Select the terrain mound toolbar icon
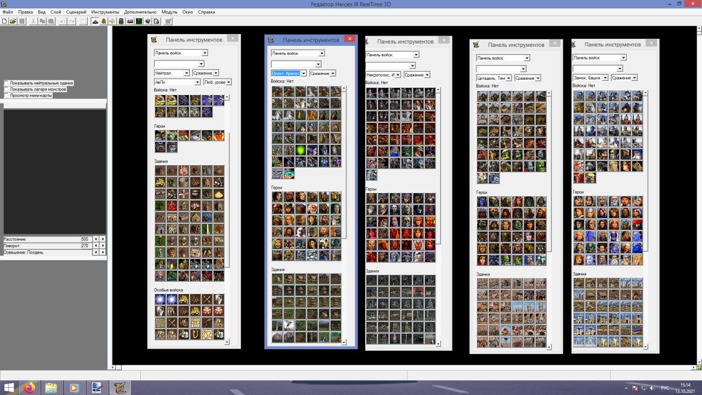 click(95, 21)
